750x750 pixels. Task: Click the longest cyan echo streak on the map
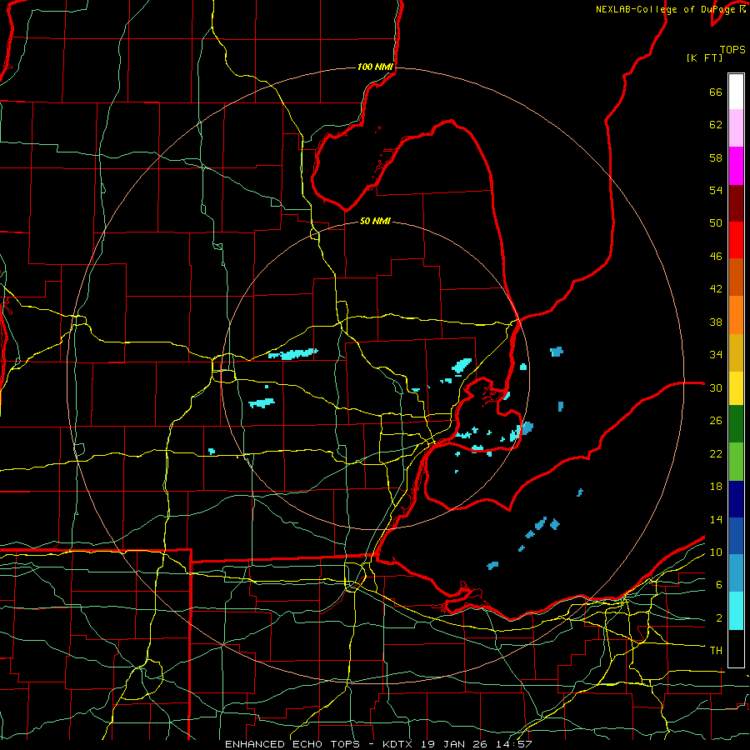[x=292, y=354]
